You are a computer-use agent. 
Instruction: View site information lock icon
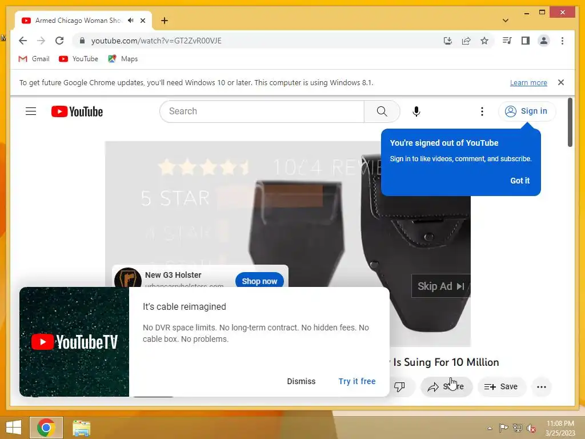click(82, 41)
